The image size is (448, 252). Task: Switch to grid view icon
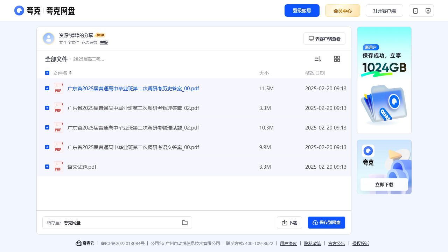(337, 59)
